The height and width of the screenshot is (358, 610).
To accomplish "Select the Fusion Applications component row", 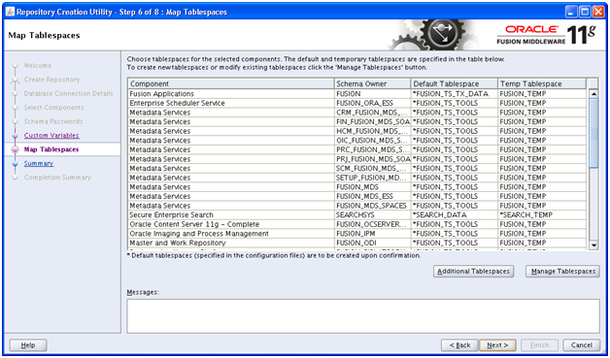I will click(231, 94).
